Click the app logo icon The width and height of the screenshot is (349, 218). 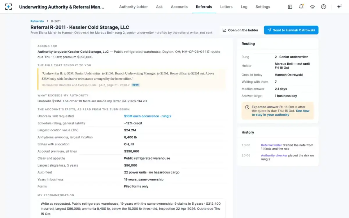tap(8, 7)
